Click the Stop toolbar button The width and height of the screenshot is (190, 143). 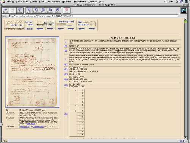click(67, 11)
